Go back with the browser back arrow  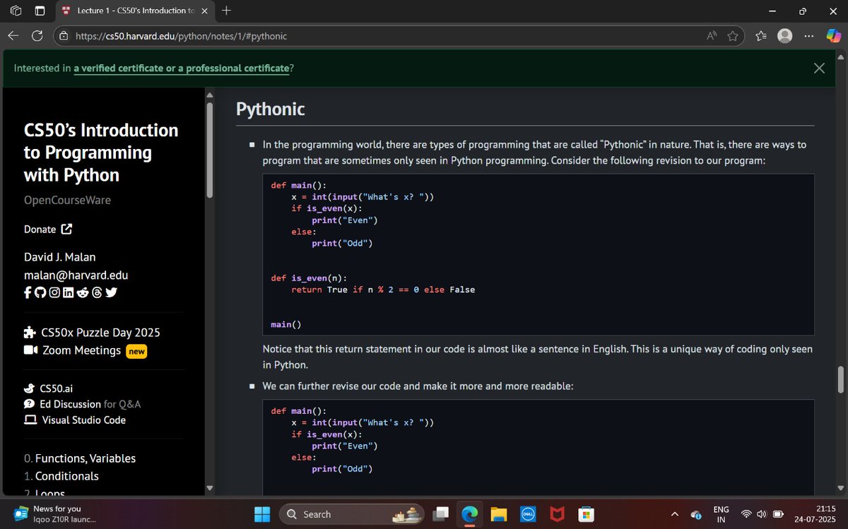point(13,35)
